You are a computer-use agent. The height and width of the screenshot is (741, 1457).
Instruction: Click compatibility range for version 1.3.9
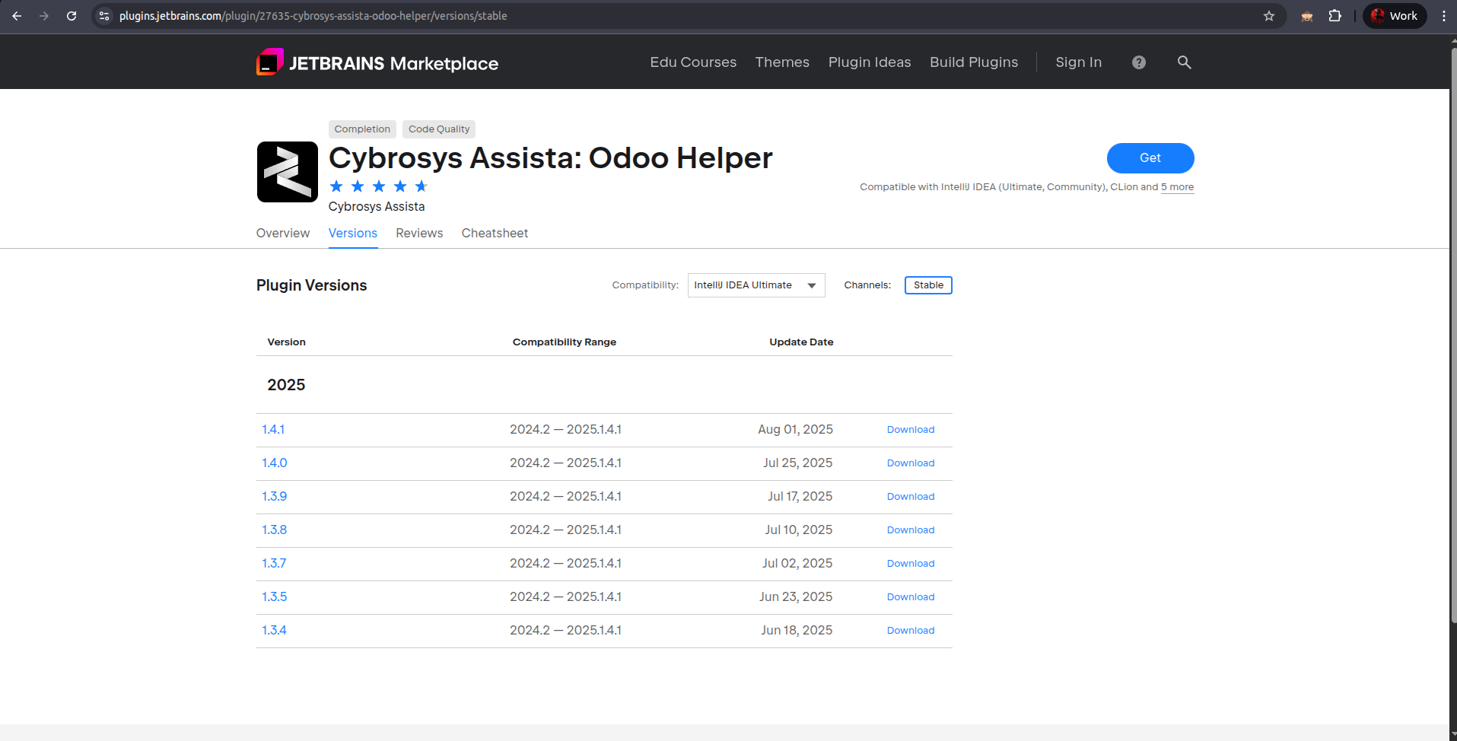point(565,497)
